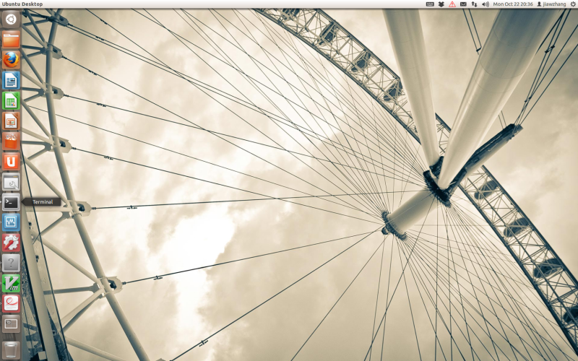Launch the Vim editor icon
The height and width of the screenshot is (361, 578).
11,283
